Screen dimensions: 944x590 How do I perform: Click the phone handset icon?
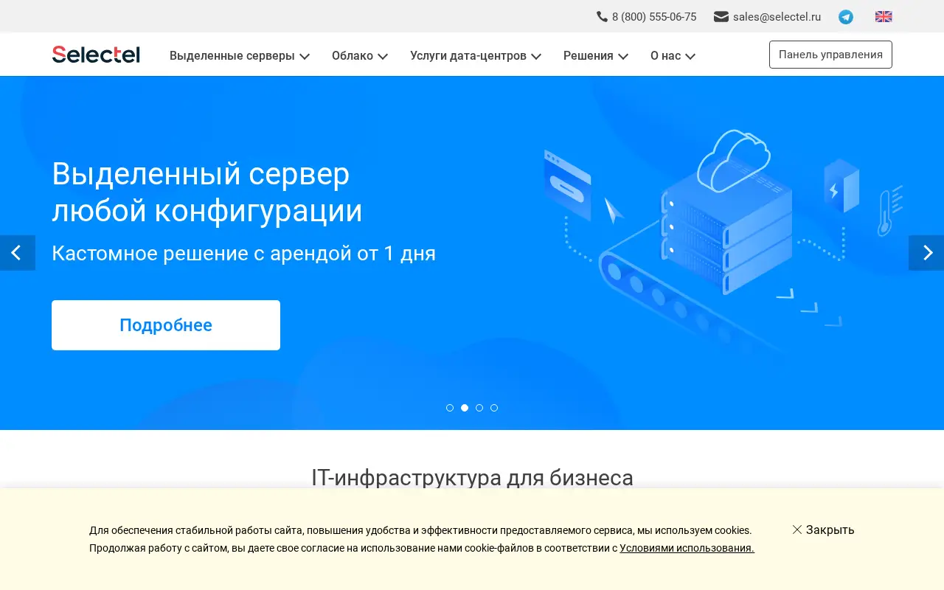pyautogui.click(x=602, y=16)
